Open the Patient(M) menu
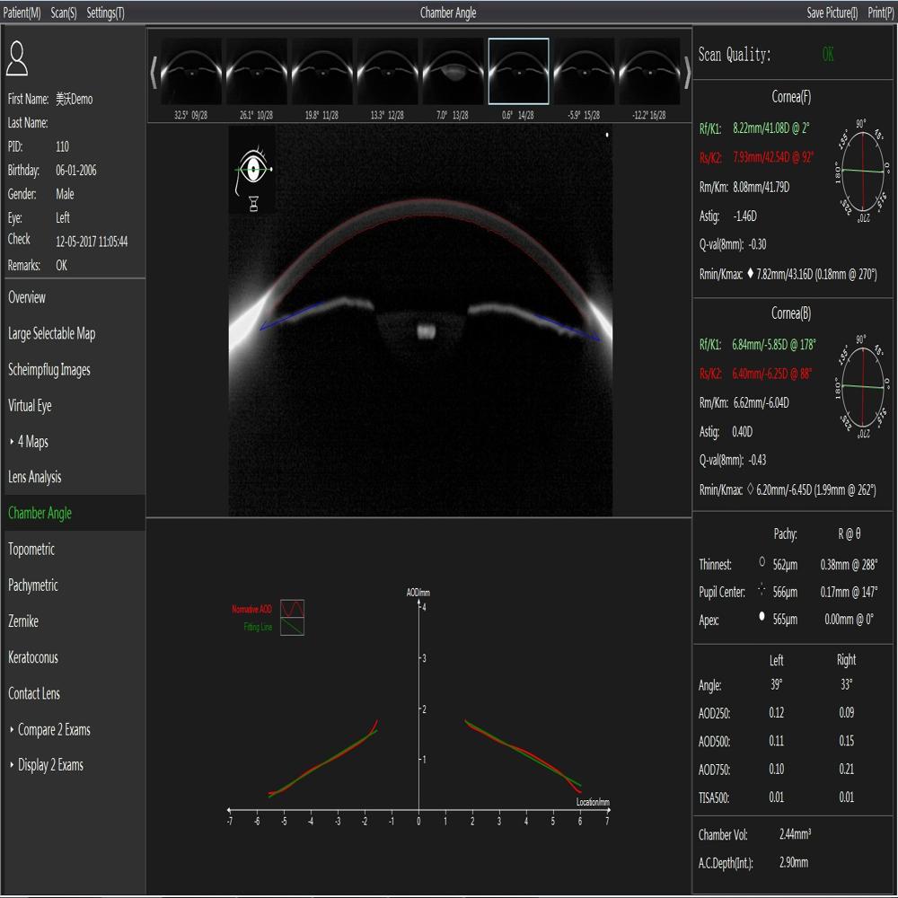The image size is (898, 898). [x=22, y=13]
